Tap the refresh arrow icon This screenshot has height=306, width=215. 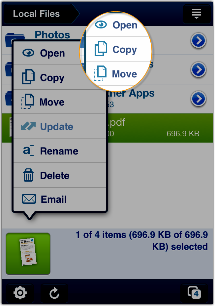pyautogui.click(x=54, y=293)
